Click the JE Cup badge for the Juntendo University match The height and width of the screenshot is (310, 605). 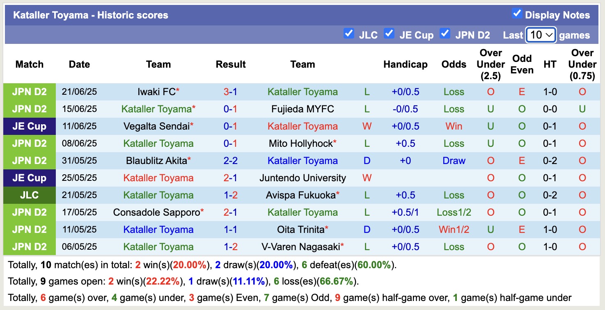point(29,178)
